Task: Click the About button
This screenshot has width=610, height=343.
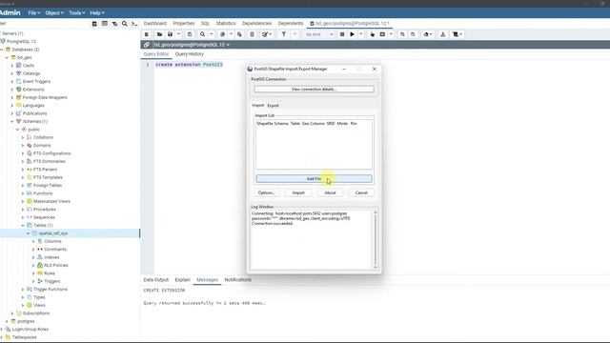Action: (330, 192)
